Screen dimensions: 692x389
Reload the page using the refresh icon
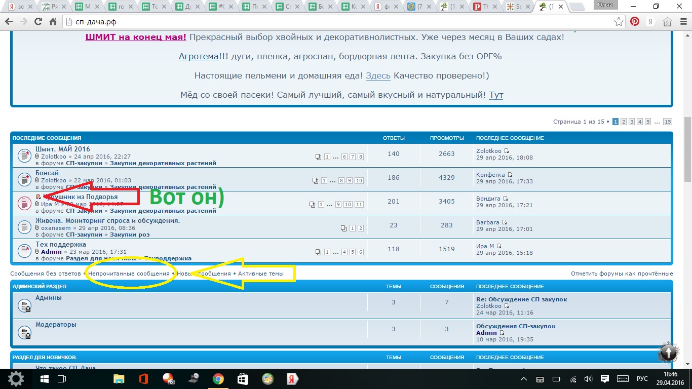tap(38, 22)
